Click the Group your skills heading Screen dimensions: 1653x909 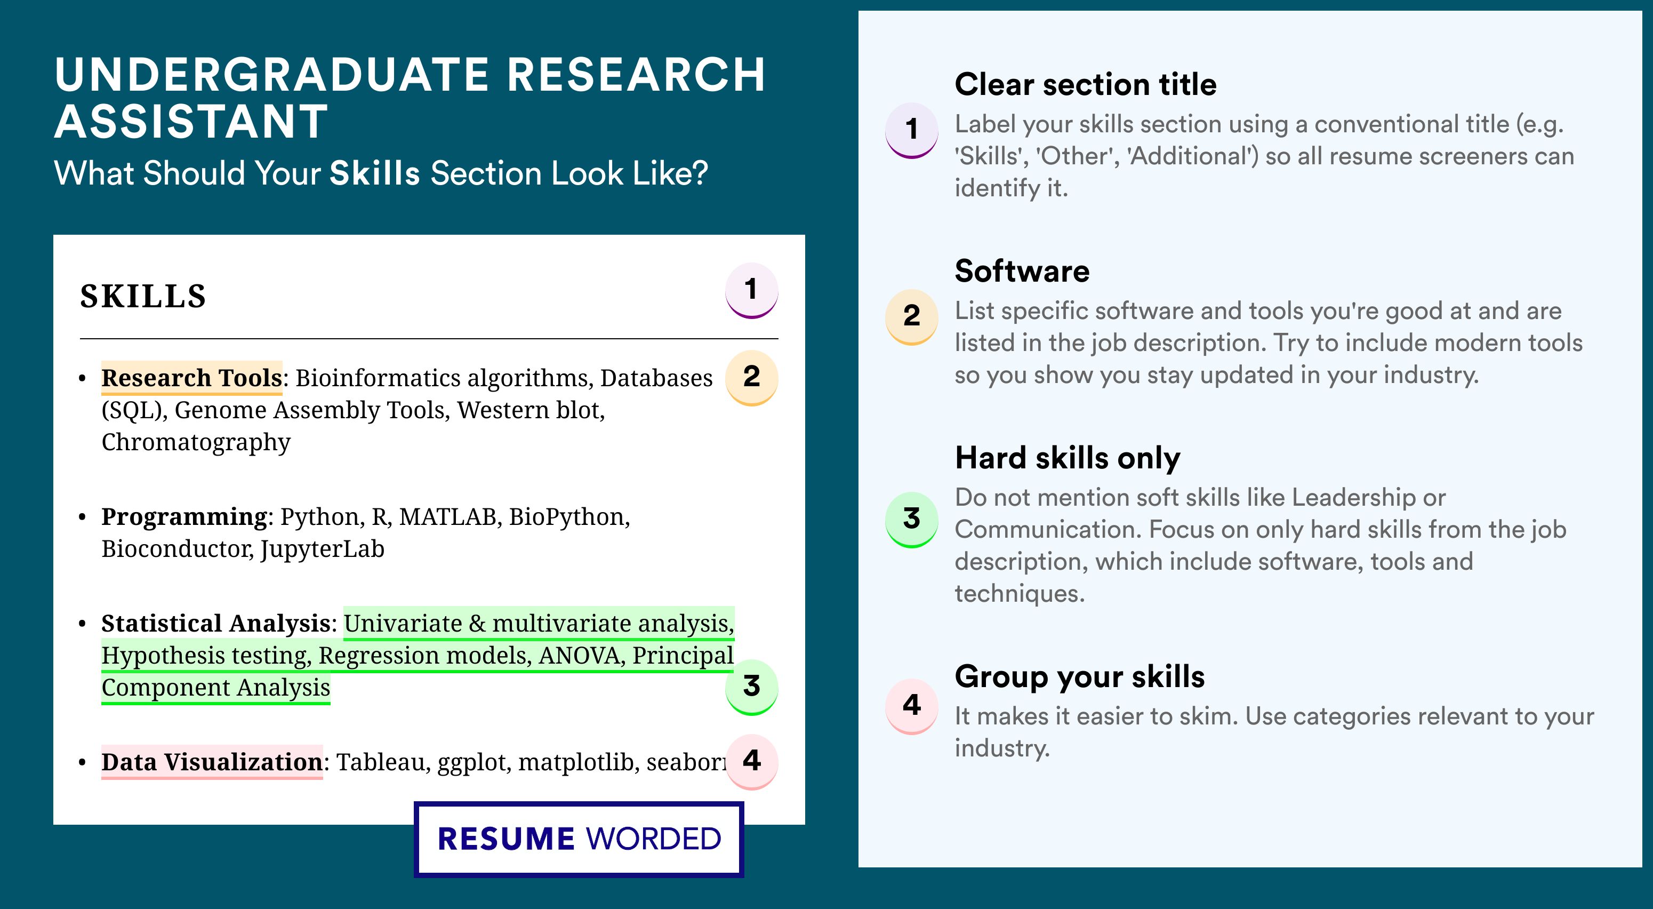pos(1079,676)
